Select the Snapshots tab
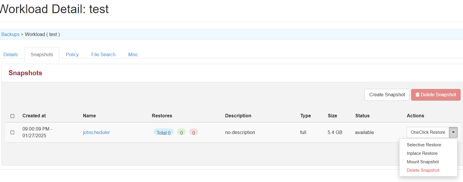The image size is (463, 182). click(x=42, y=54)
